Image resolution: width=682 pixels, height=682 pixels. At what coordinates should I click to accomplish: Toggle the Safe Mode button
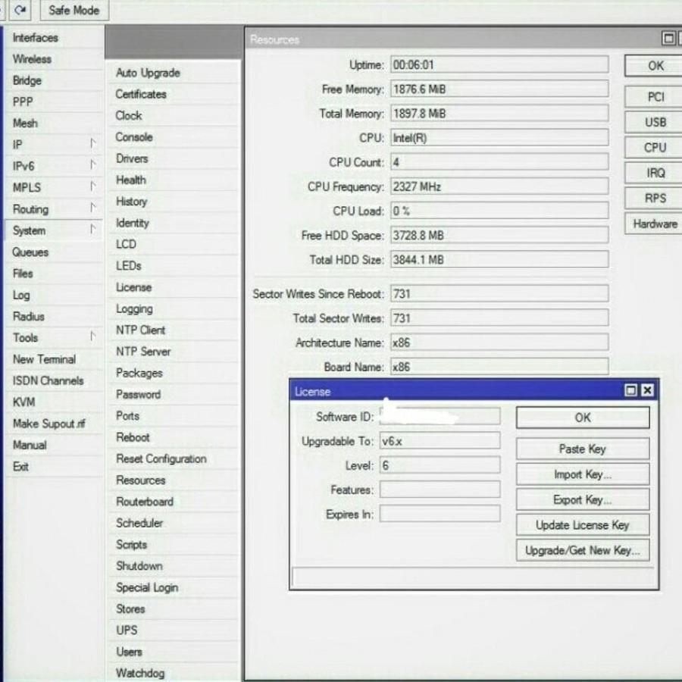point(74,10)
